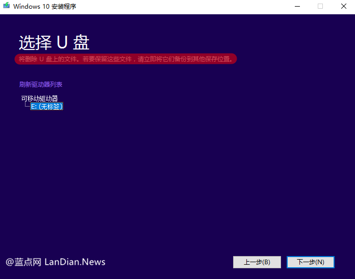The image size is (355, 279).
Task: Click the Windows 10 安装程序 title text
Action: click(44, 6)
